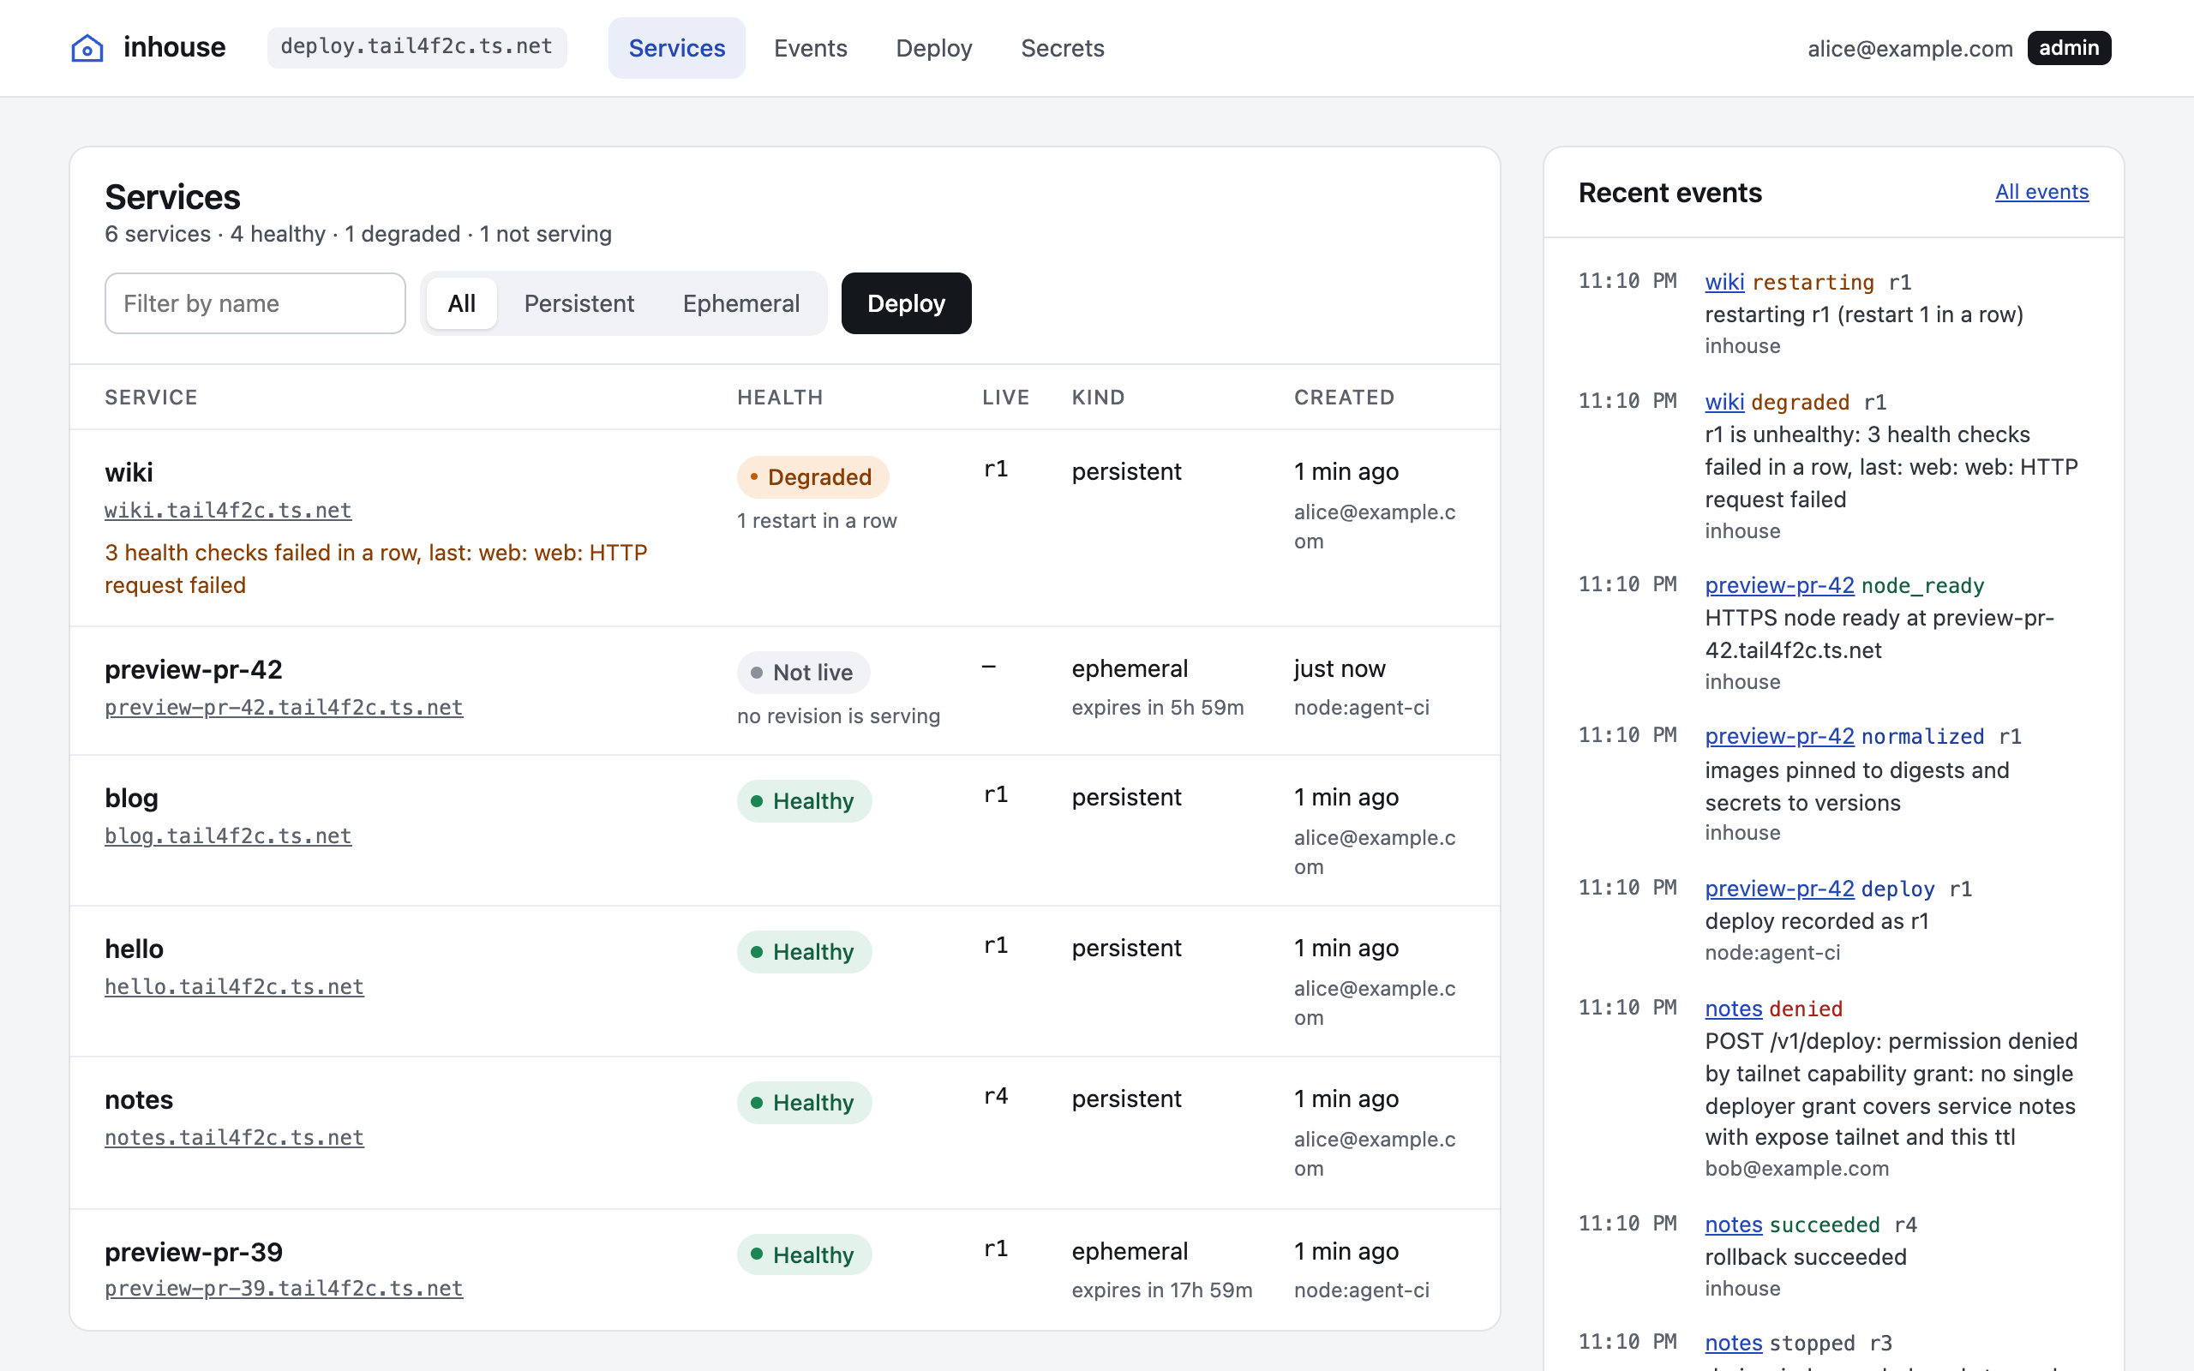2194x1371 pixels.
Task: Open wiki.tail4f2c.ts.net link
Action: [x=228, y=511]
